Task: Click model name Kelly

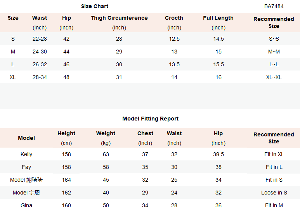Action: pos(26,154)
